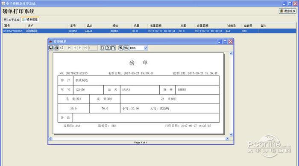This screenshot has height=166, width=299.
Task: Sort by the 客户 column header
Action: [x=47, y=26]
